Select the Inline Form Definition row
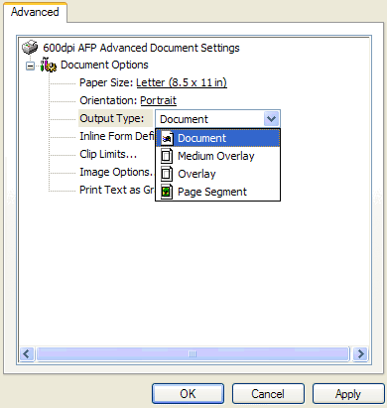The image size is (387, 408). point(116,136)
